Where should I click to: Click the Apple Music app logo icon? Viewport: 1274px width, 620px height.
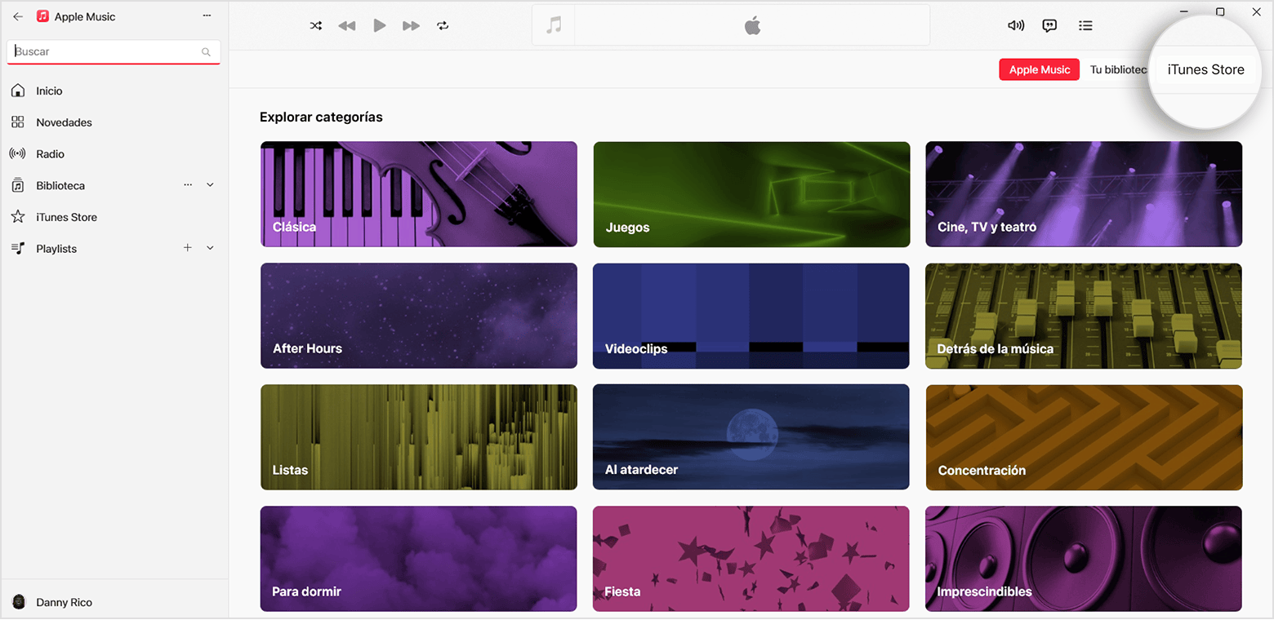click(x=42, y=16)
